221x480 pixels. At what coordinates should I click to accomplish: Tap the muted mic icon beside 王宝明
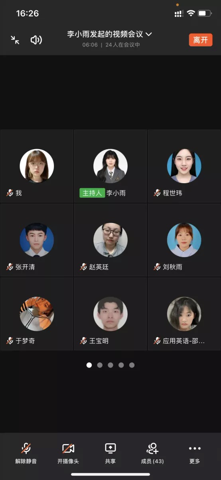[x=83, y=341]
